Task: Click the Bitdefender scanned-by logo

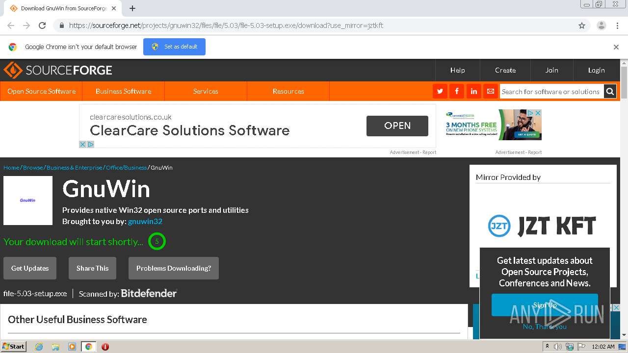Action: click(x=149, y=293)
